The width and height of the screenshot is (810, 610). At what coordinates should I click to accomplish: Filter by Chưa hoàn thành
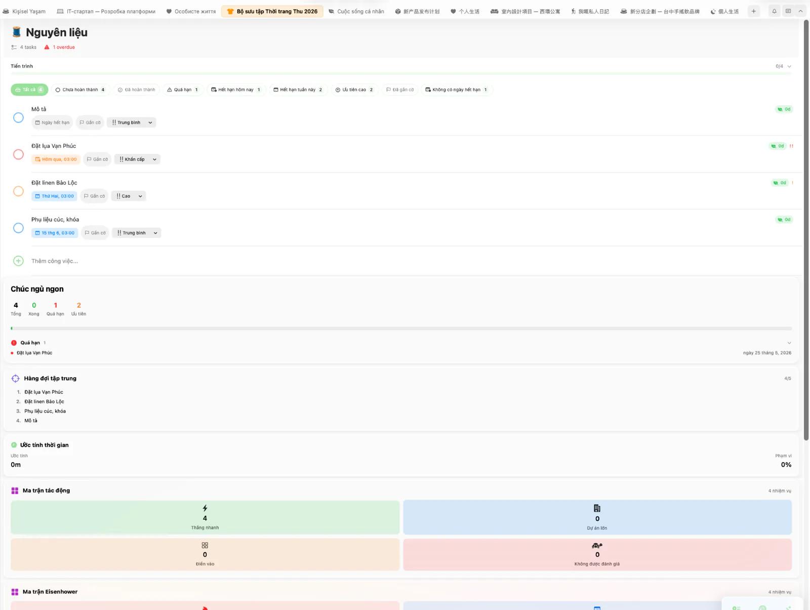click(80, 90)
